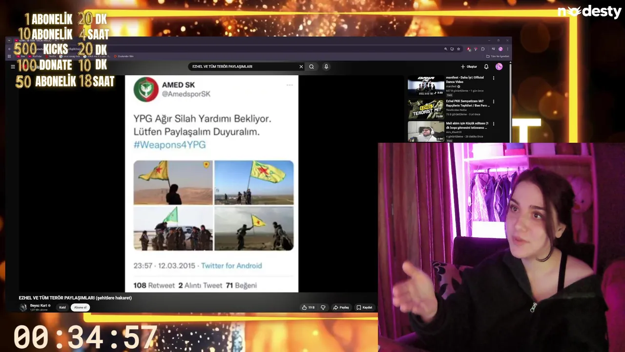
Task: Click the address bar zoom magnifier icon
Action: click(x=446, y=49)
